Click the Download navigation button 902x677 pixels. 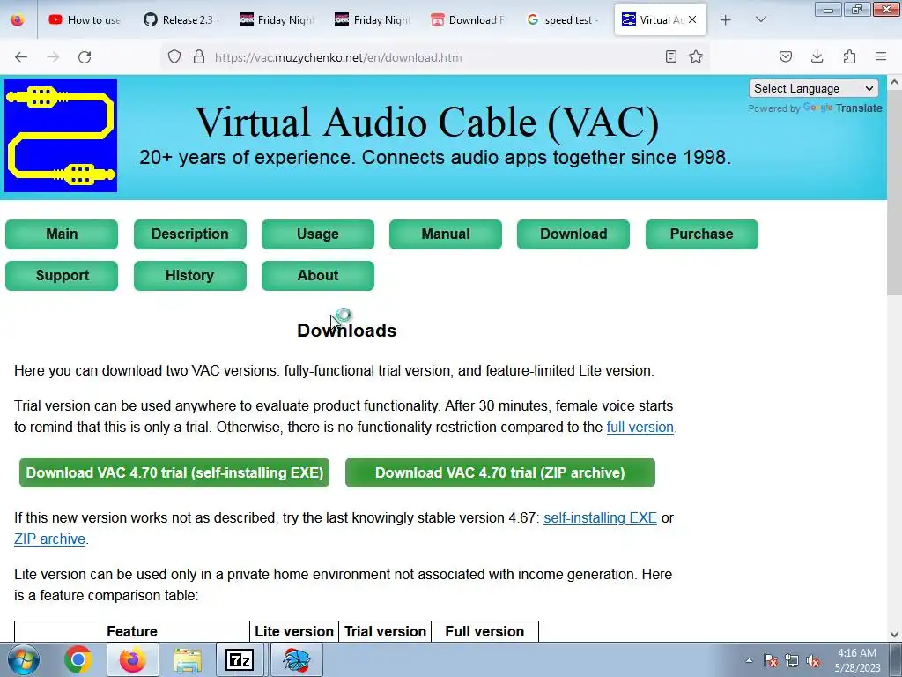click(x=573, y=234)
